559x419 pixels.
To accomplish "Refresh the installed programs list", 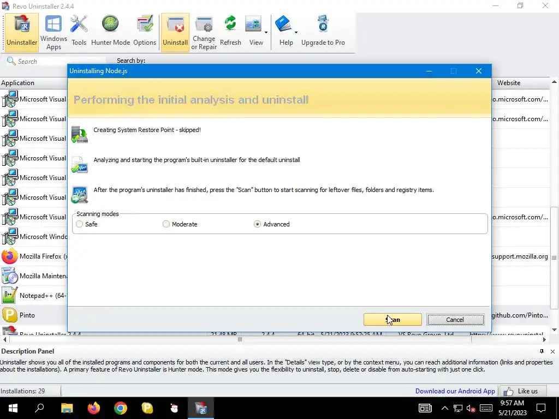I will (x=230, y=32).
